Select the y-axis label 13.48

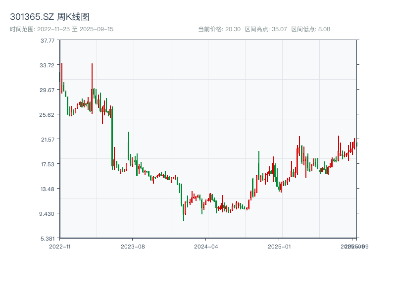pyautogui.click(x=48, y=189)
